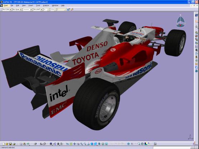Click the Open file folder icon

(7, 144)
